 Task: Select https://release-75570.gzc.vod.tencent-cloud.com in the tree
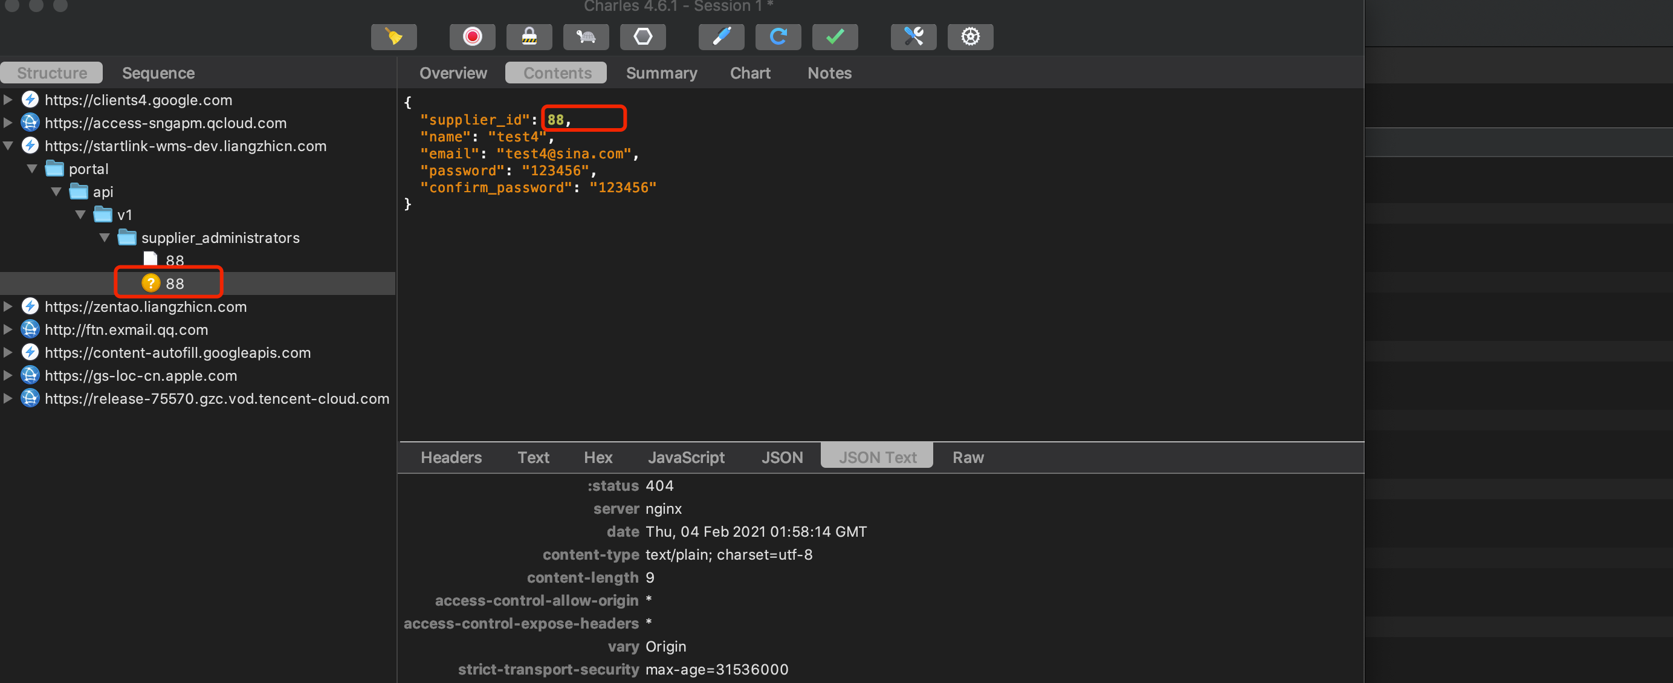point(217,399)
